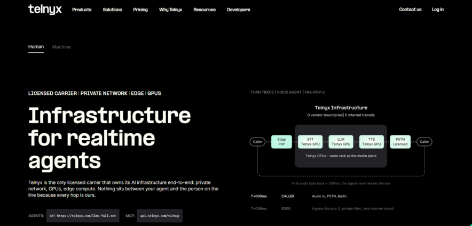This screenshot has height=226, width=472.
Task: Click the 'TURN TRACE | VOICE AGENT | FRA-POP-2' label
Action: click(x=287, y=92)
